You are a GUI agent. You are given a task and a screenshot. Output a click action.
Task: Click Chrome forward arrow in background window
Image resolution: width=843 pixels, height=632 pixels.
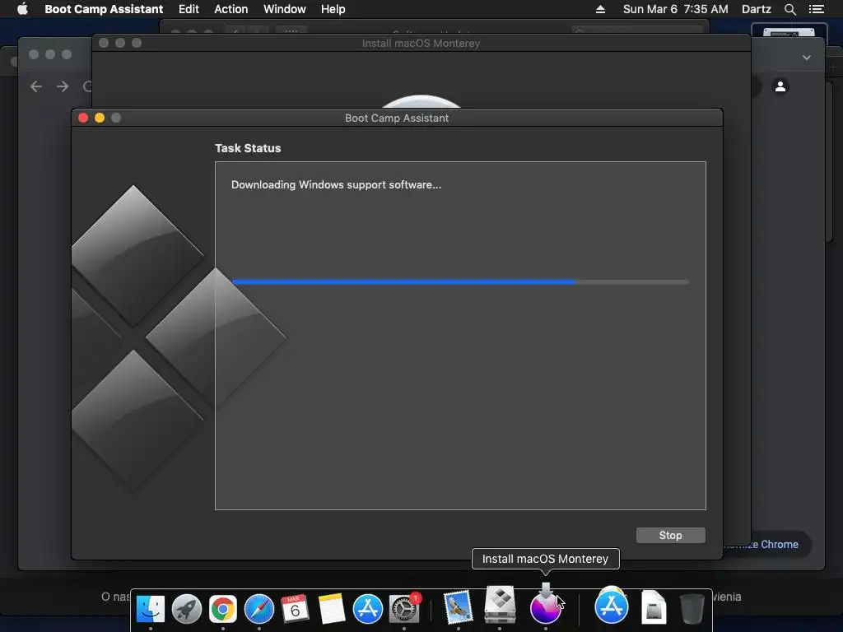tap(63, 86)
